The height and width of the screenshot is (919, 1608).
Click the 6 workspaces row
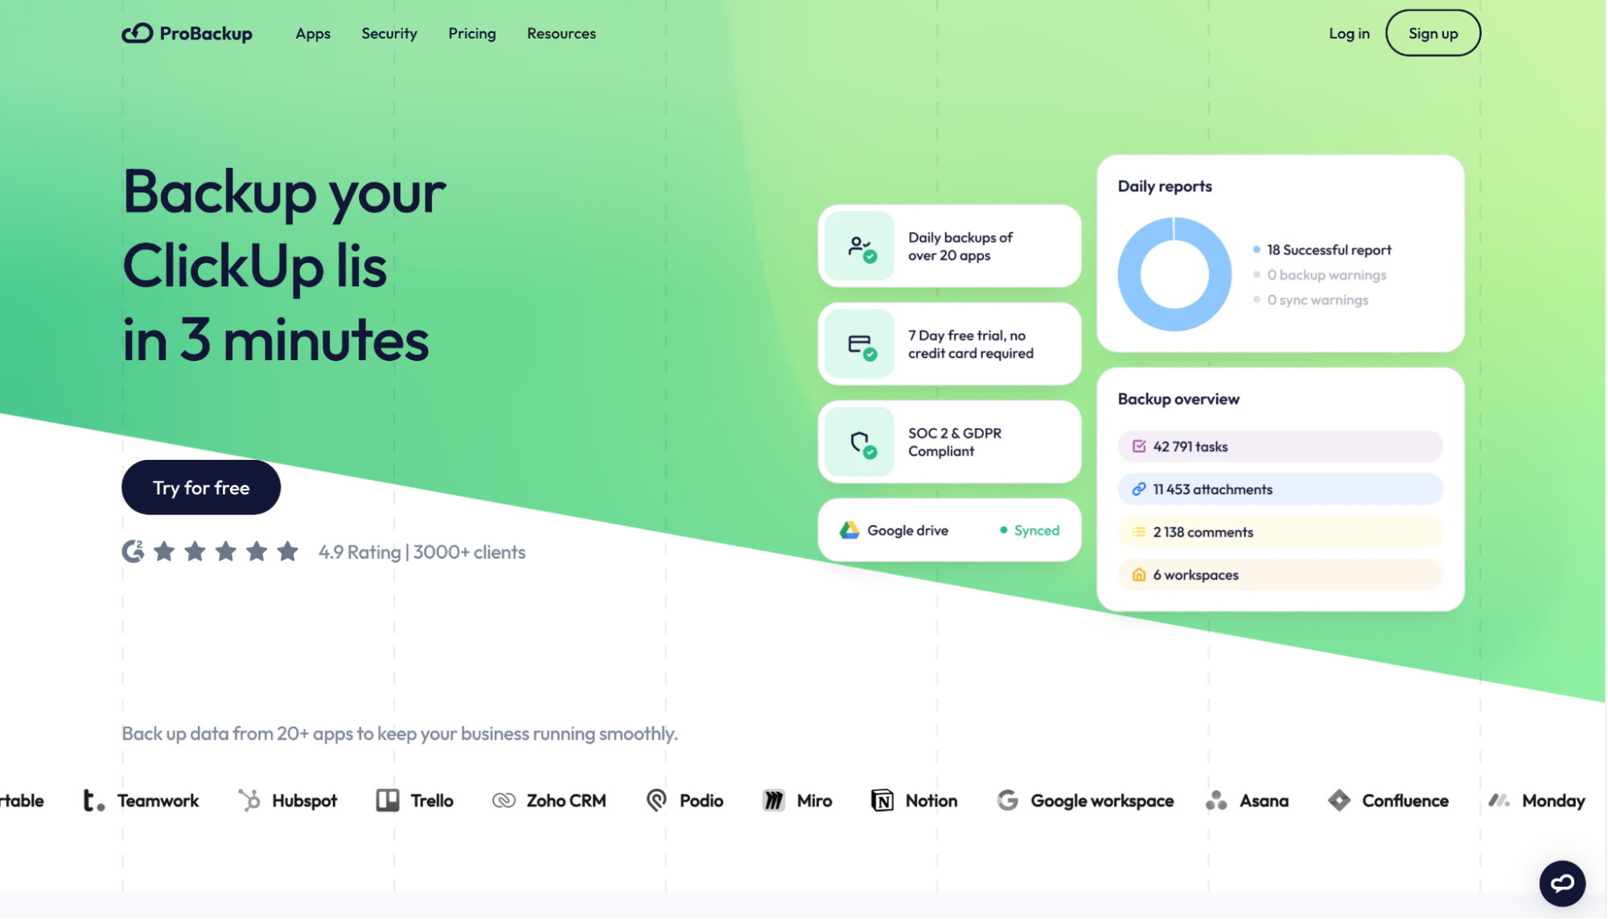[x=1280, y=575]
